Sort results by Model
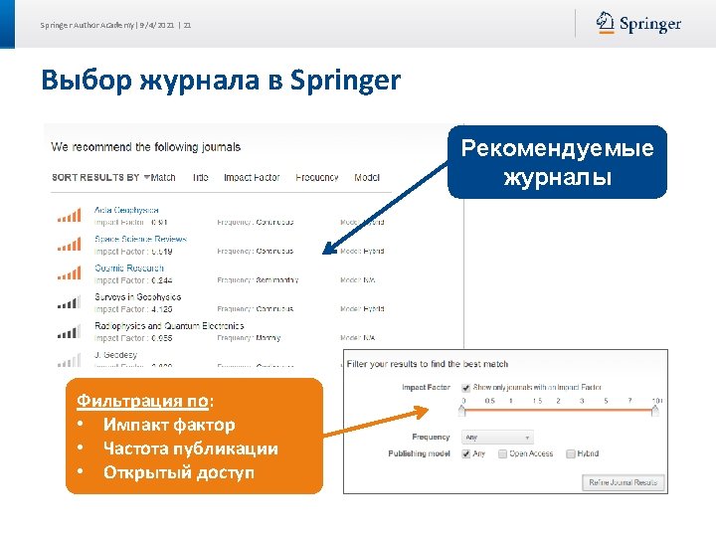The width and height of the screenshot is (716, 537). (367, 178)
